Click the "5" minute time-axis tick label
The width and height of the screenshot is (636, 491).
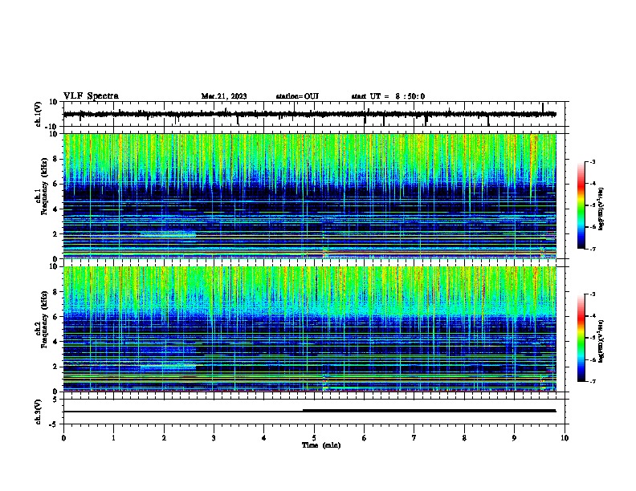tap(314, 438)
